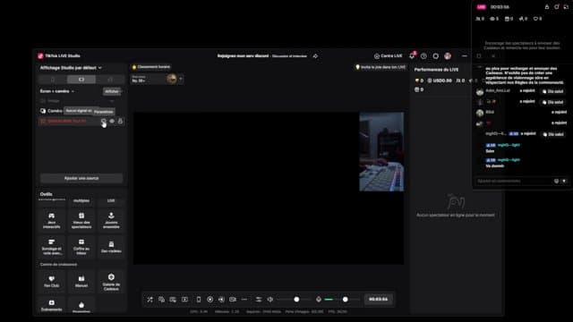Mute the speaker volume icon
This screenshot has width=573, height=322.
(270, 300)
